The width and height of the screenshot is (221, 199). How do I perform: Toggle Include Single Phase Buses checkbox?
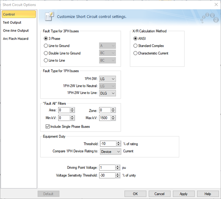(48, 127)
